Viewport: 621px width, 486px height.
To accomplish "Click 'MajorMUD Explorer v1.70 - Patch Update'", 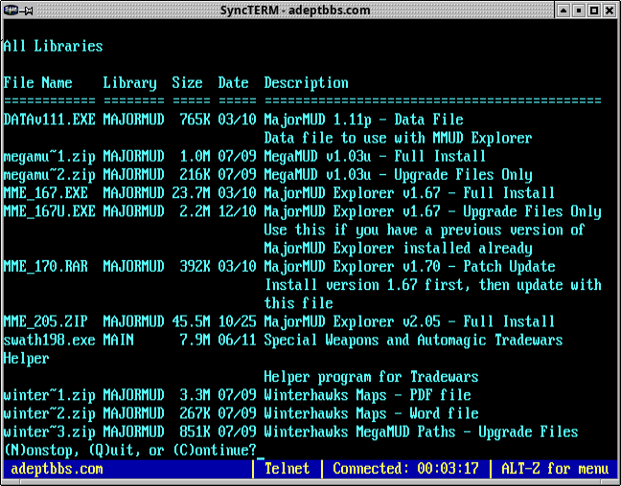I will [x=409, y=267].
